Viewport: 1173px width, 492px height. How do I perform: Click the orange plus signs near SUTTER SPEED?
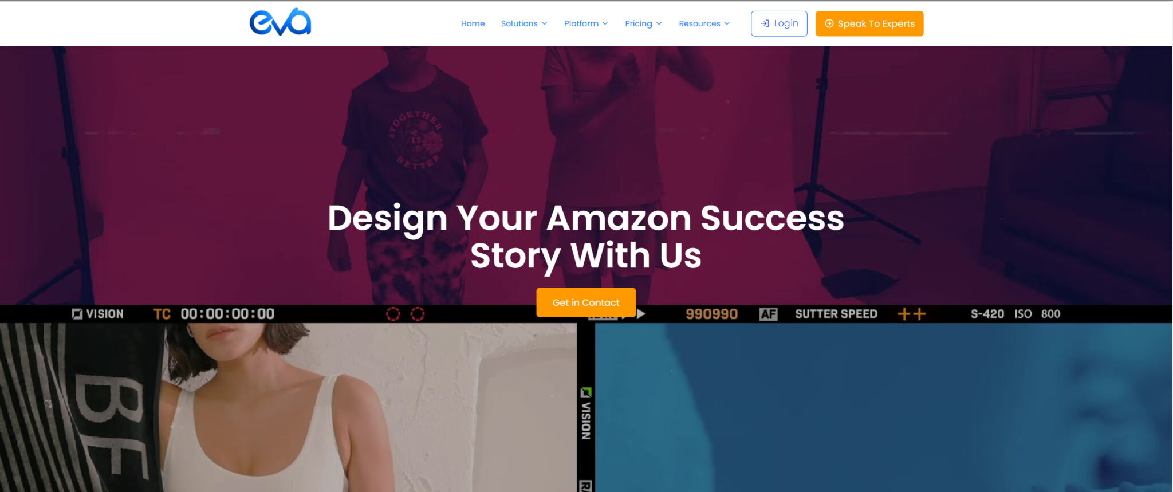pos(911,314)
